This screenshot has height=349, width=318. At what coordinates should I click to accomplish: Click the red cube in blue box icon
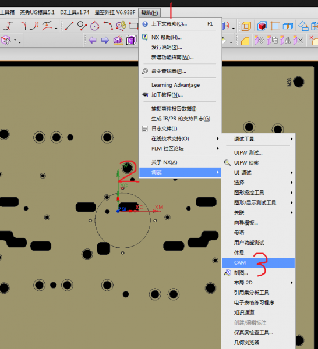coord(262,26)
